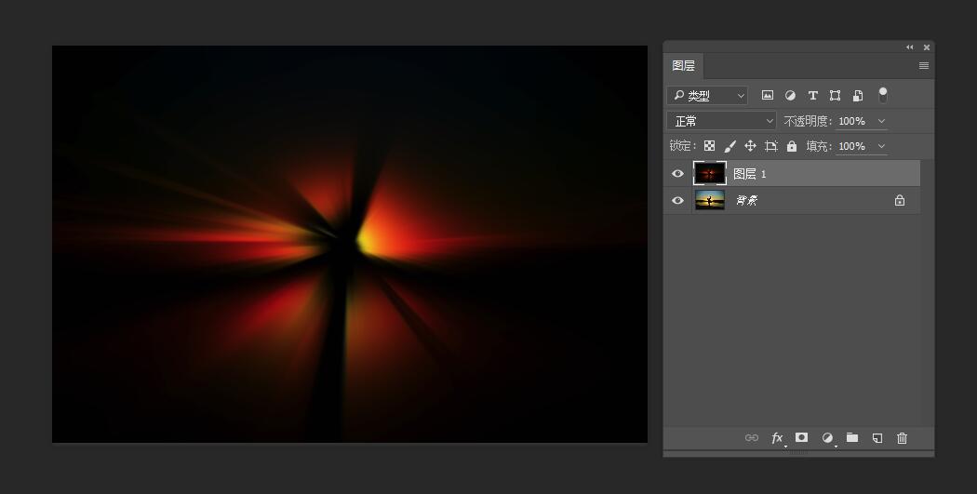Switch to the 图层 panel tab
The image size is (977, 494).
coord(684,65)
